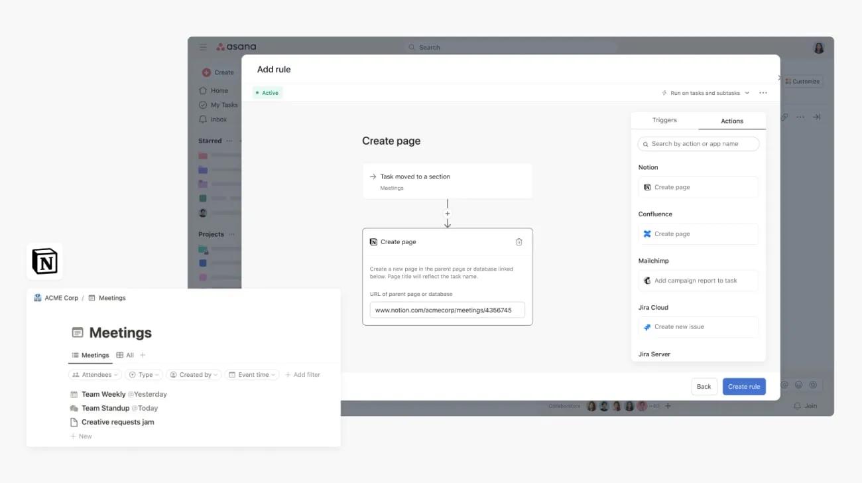Screen dimensions: 862x483
Task: Open the rule options via ellipsis menu
Action: [x=763, y=93]
